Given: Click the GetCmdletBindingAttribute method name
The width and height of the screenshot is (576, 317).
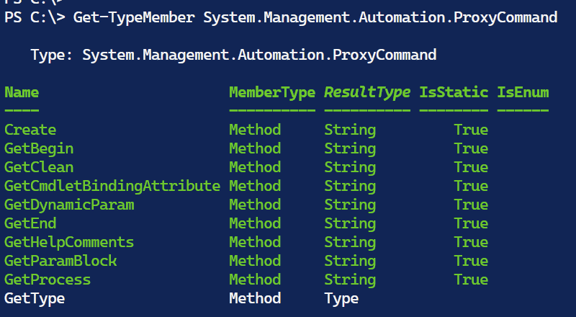Looking at the screenshot, I should (x=112, y=186).
